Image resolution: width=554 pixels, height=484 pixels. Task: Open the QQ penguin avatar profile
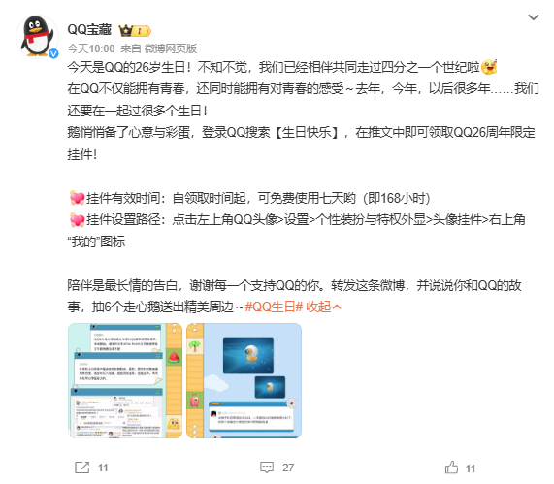coord(37,36)
